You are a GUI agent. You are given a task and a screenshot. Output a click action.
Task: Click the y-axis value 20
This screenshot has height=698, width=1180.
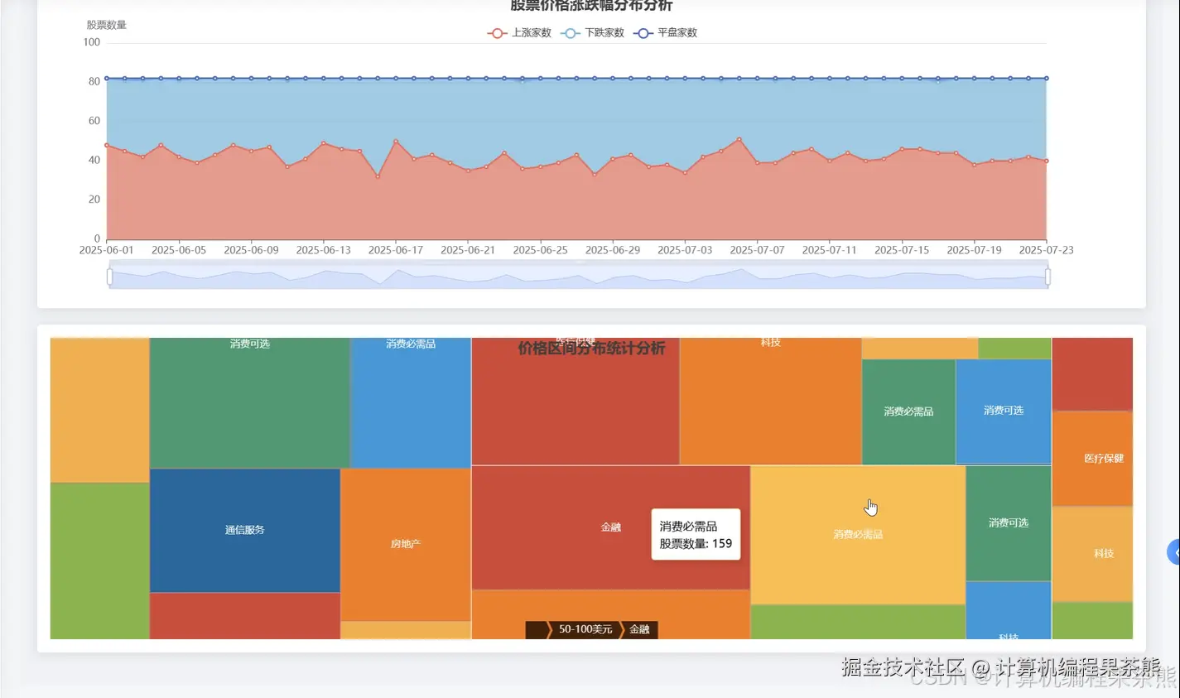click(x=94, y=200)
